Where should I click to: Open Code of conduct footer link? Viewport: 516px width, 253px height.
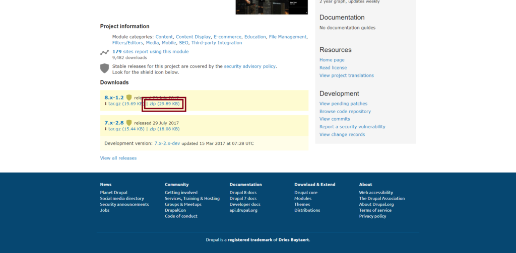pos(181,216)
